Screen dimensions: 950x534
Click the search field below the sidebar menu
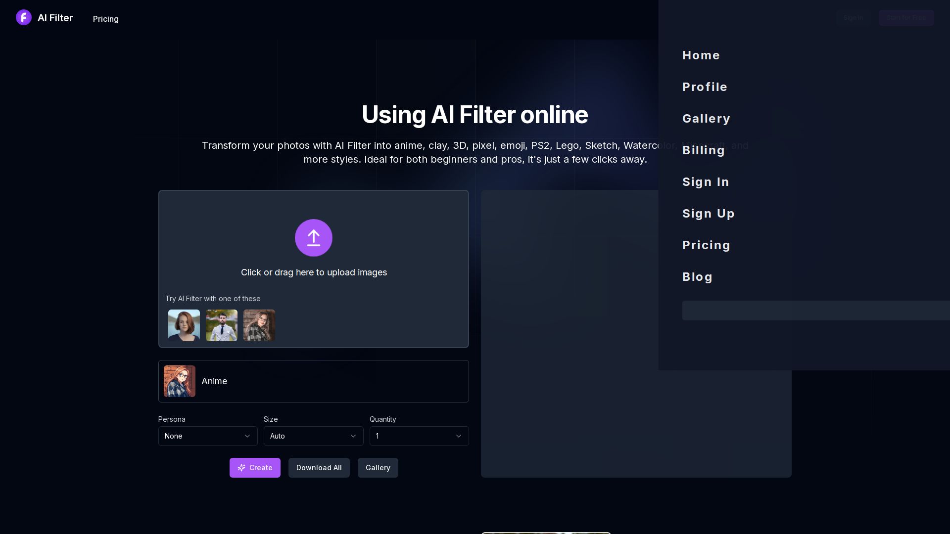click(x=816, y=311)
